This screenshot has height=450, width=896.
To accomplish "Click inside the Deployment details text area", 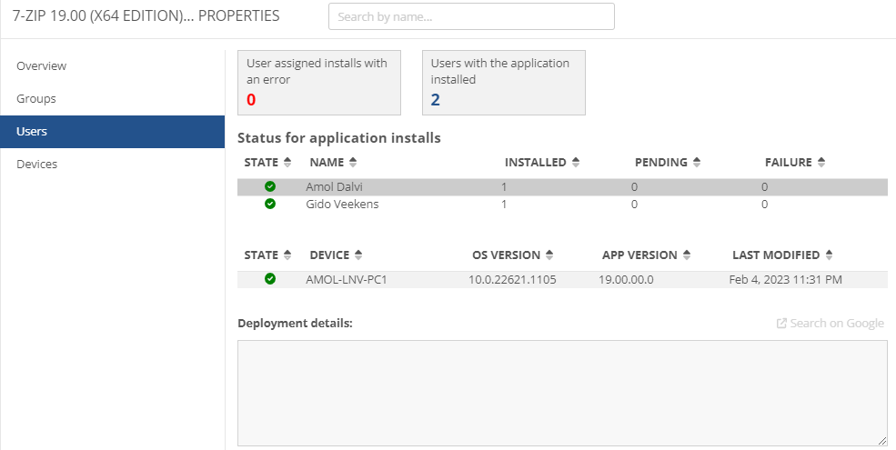I will 562,393.
